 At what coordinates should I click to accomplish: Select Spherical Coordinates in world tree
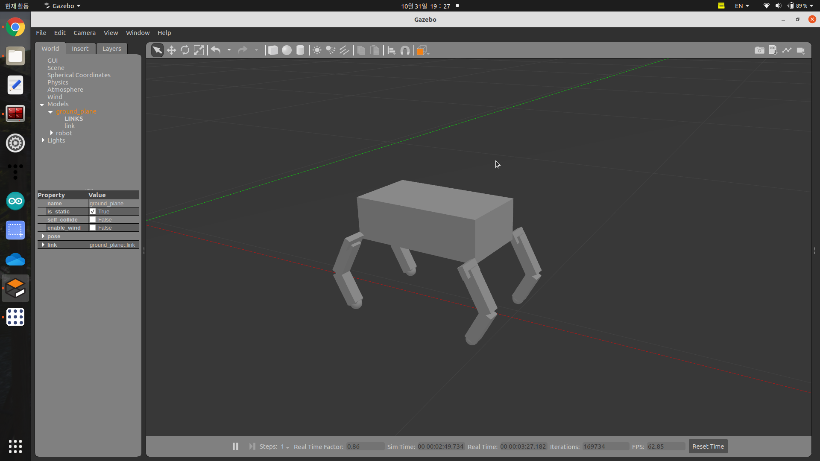click(x=79, y=75)
